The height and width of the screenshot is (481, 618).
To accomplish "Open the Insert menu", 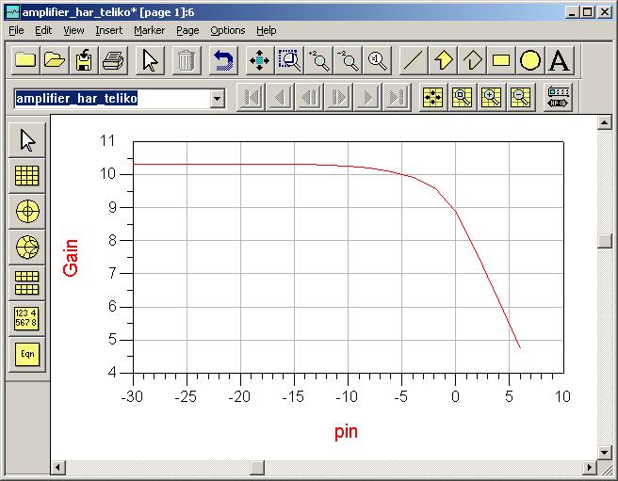I will click(x=108, y=30).
